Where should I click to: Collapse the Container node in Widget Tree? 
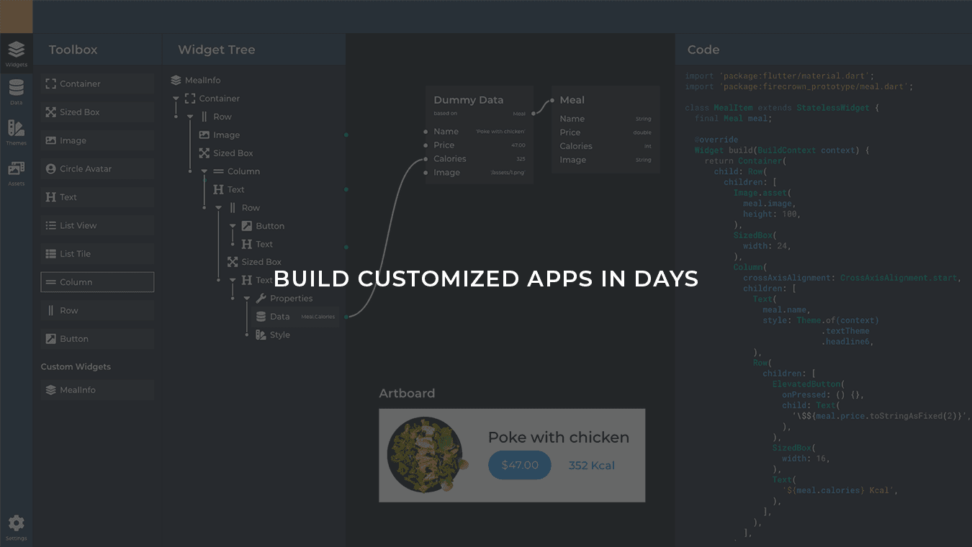point(176,99)
